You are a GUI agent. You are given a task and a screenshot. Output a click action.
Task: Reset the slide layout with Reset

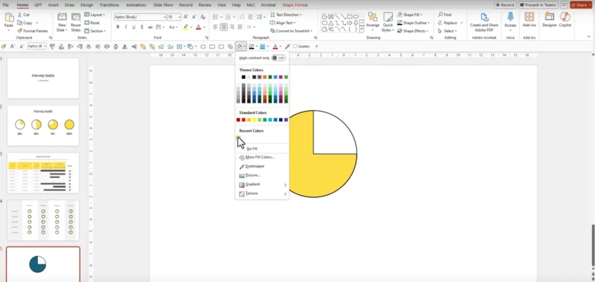pyautogui.click(x=92, y=23)
